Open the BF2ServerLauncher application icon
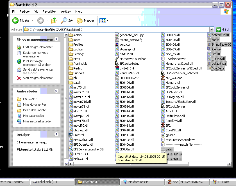The height and width of the screenshot is (186, 236). click(x=117, y=59)
